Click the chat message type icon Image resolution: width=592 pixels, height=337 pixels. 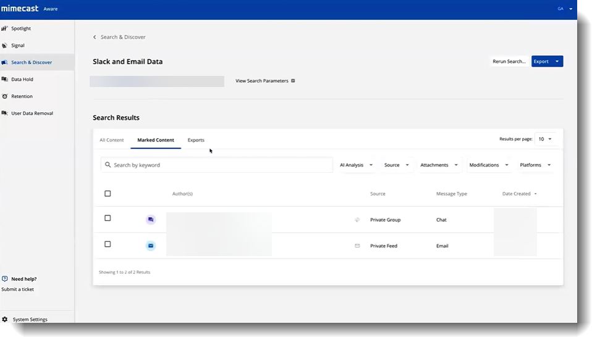[x=151, y=220]
